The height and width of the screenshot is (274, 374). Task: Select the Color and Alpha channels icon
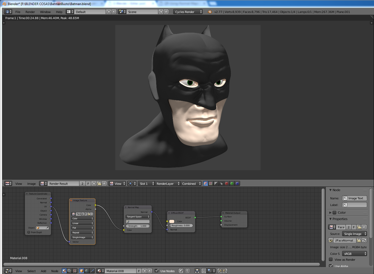point(205,183)
